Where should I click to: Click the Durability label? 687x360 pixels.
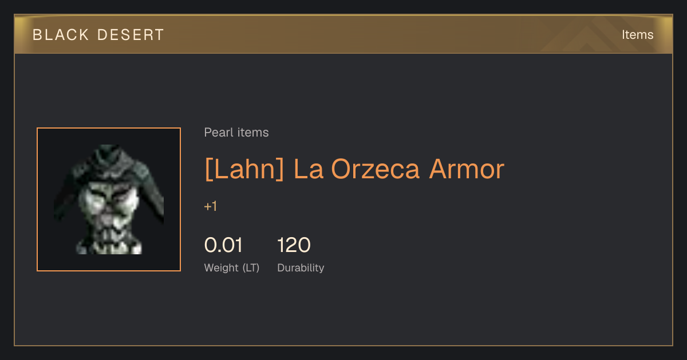pyautogui.click(x=301, y=267)
